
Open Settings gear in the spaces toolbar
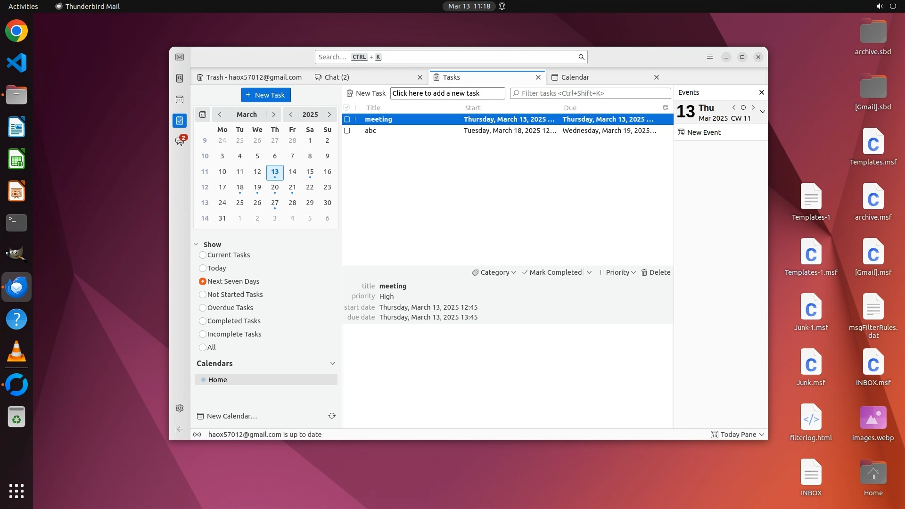[180, 408]
